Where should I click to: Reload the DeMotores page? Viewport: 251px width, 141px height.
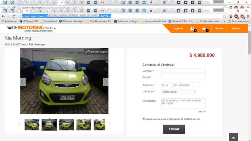14,16
